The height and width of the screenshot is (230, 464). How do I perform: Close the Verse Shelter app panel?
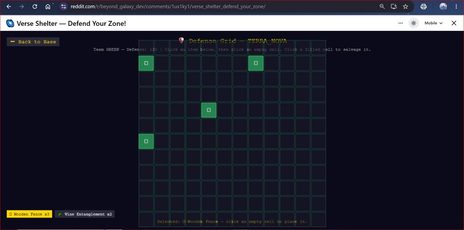[x=454, y=23]
